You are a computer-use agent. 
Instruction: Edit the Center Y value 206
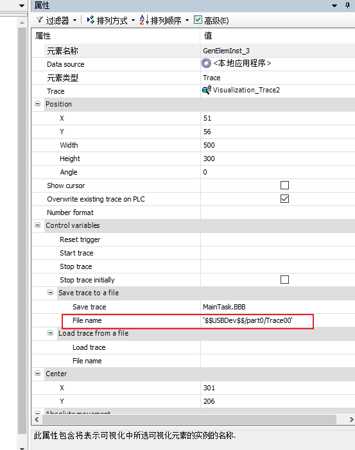(277, 401)
